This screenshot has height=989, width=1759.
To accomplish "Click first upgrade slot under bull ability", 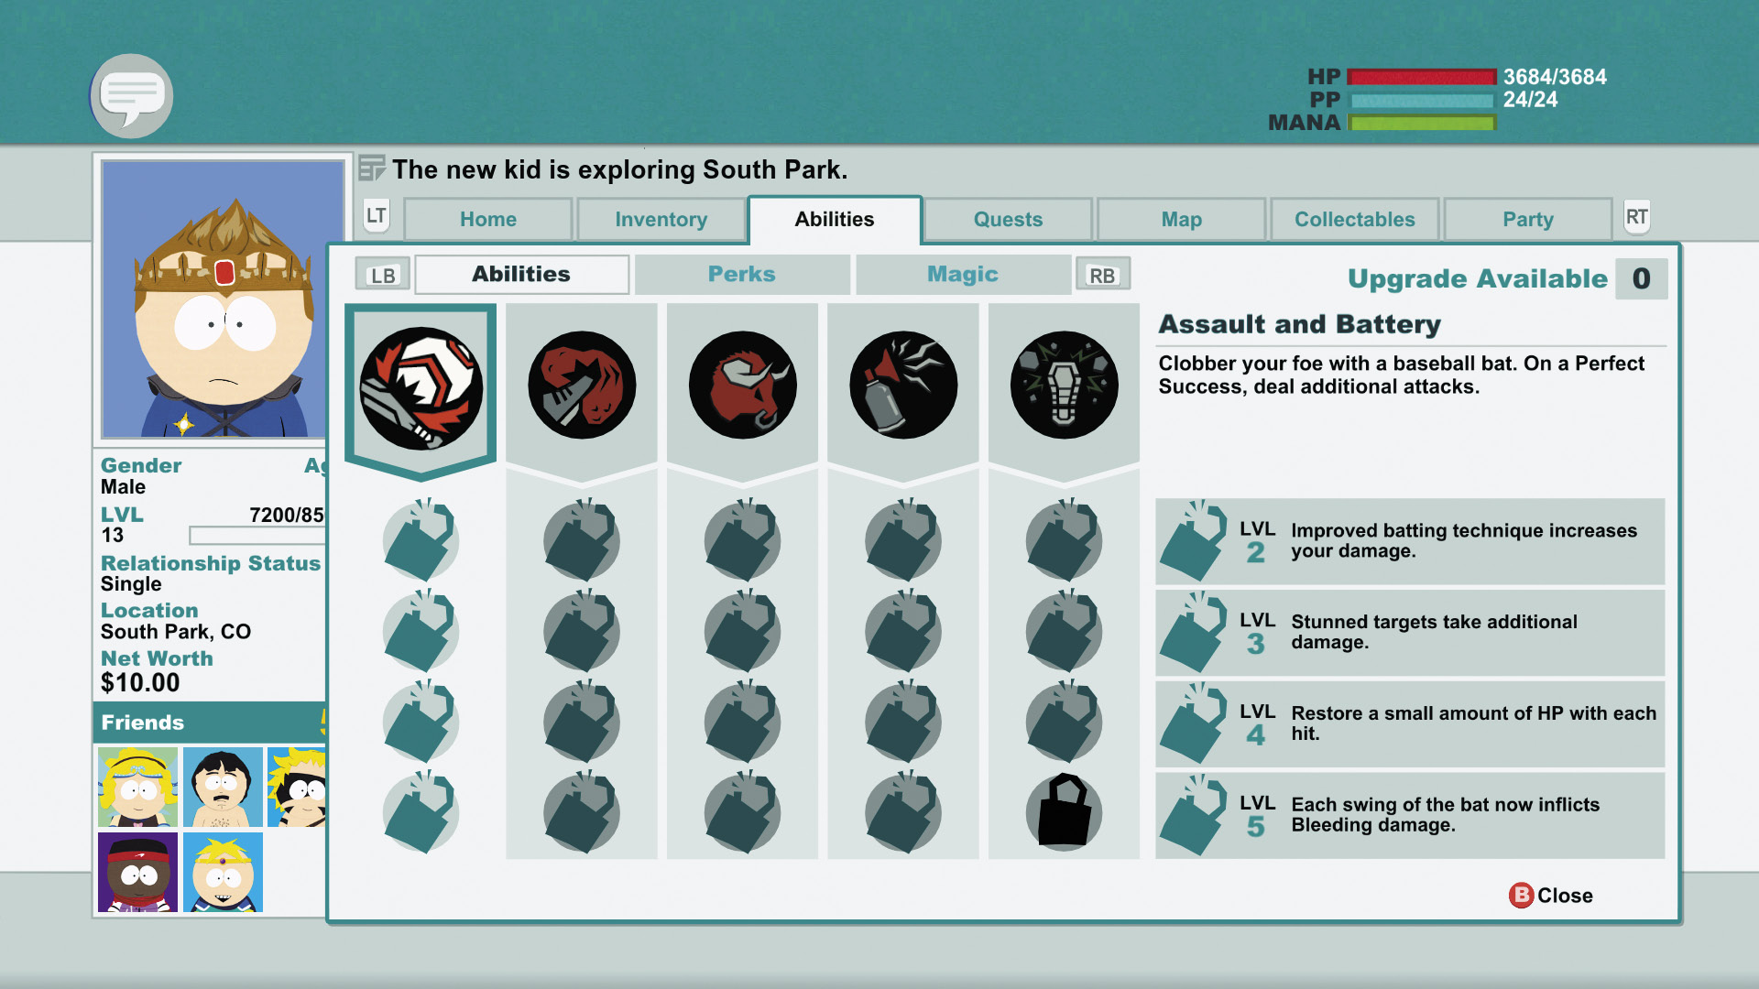I will pyautogui.click(x=743, y=540).
